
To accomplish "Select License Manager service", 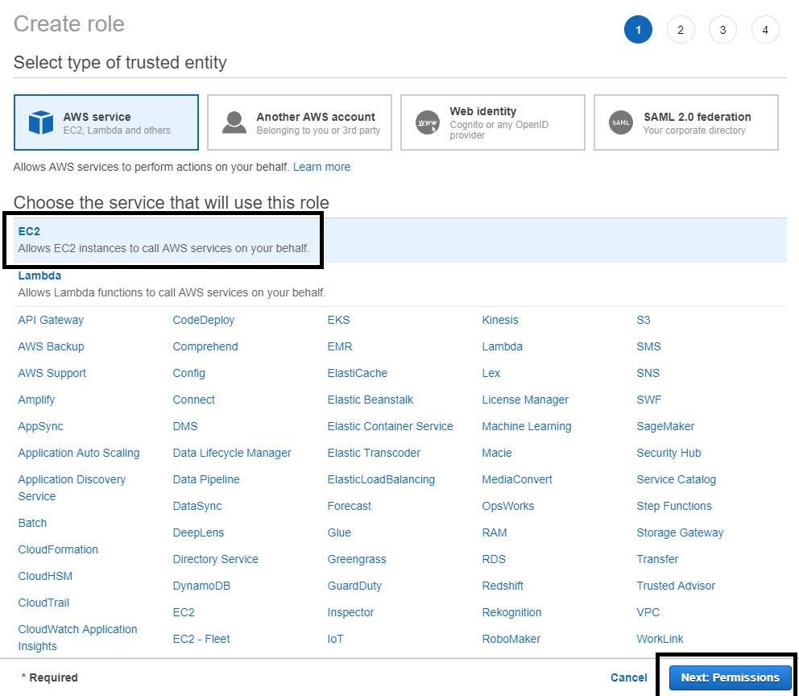I will [525, 400].
